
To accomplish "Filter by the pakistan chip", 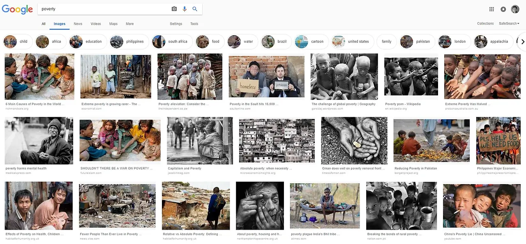I will tap(417, 41).
